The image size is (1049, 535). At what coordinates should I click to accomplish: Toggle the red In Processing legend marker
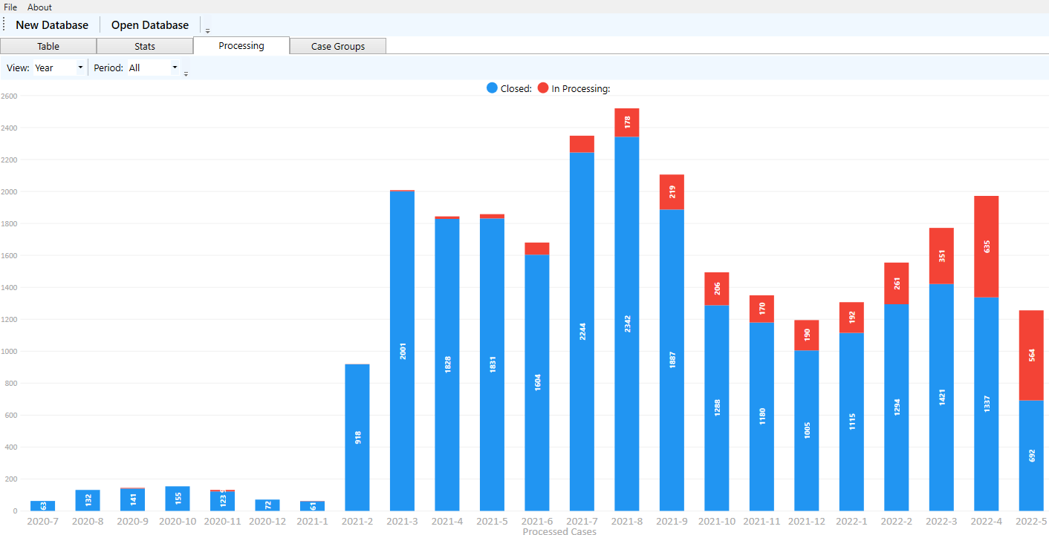coord(543,88)
